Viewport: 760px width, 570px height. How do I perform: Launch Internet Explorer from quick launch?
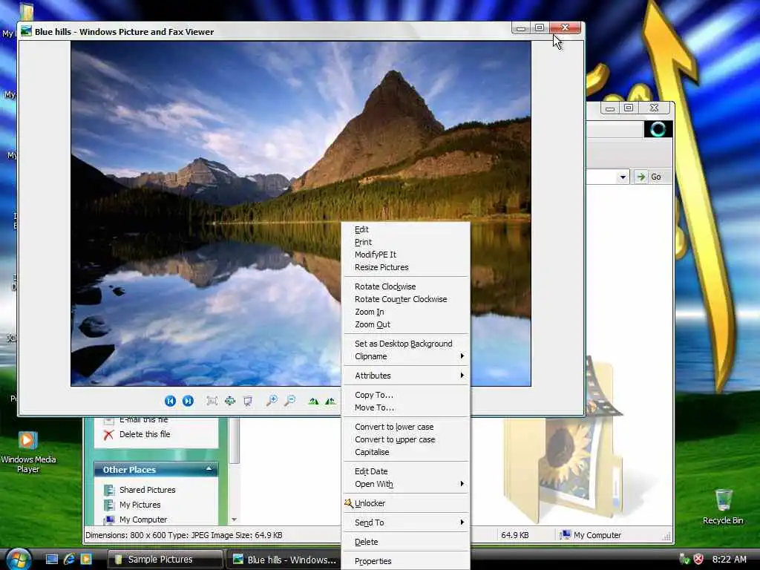click(x=69, y=560)
